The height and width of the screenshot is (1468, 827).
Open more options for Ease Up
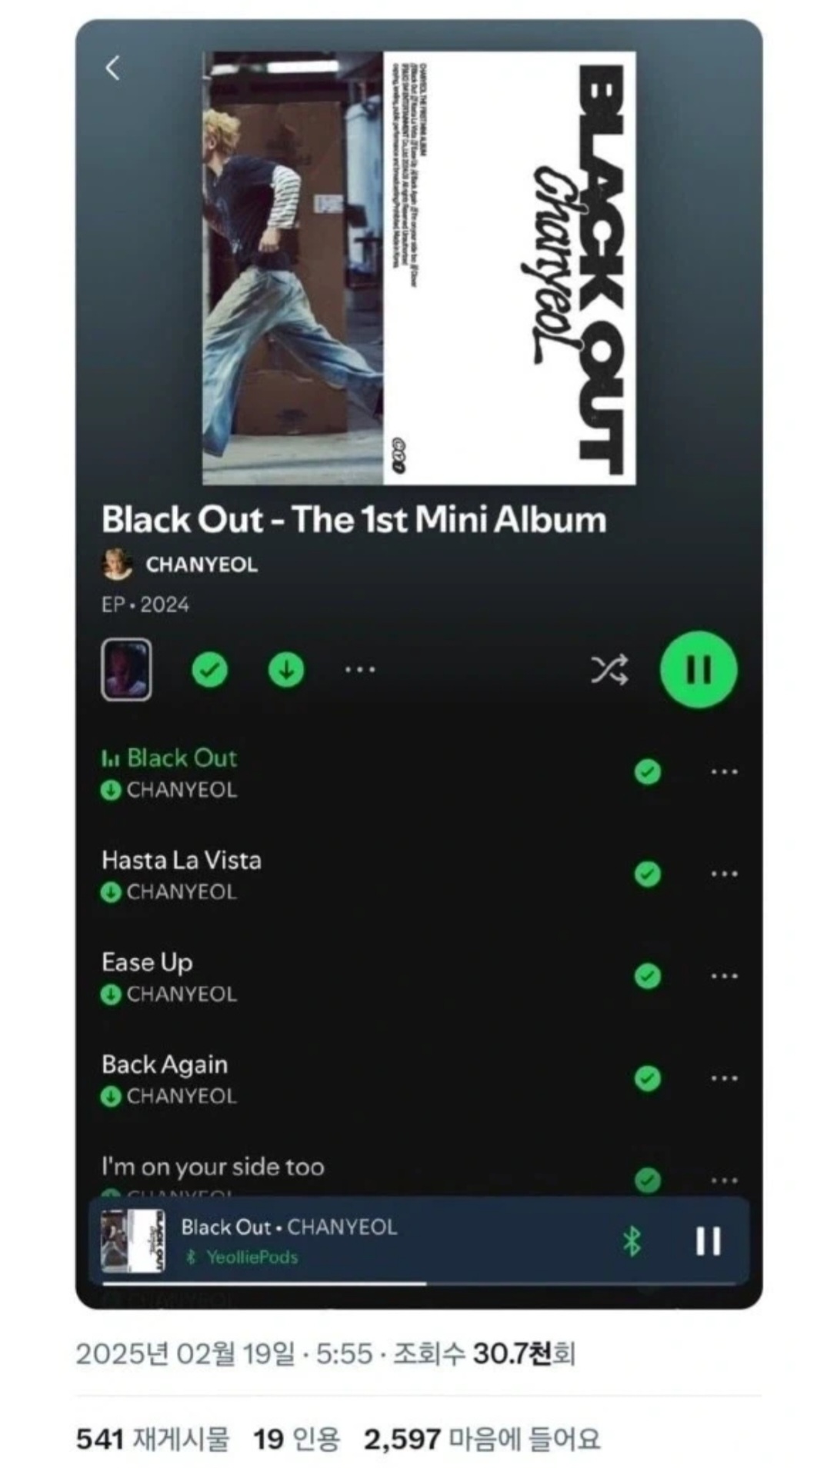(724, 976)
